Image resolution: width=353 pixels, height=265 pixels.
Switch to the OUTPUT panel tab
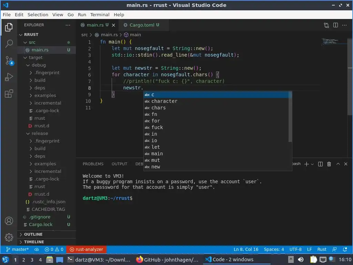pos(119,164)
